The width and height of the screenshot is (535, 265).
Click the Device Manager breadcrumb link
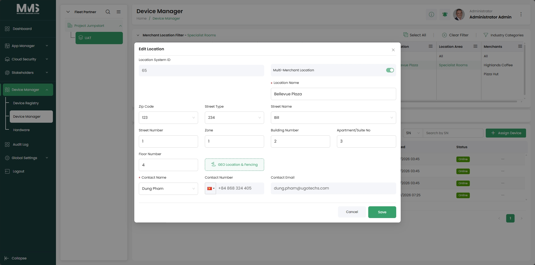[x=166, y=18]
